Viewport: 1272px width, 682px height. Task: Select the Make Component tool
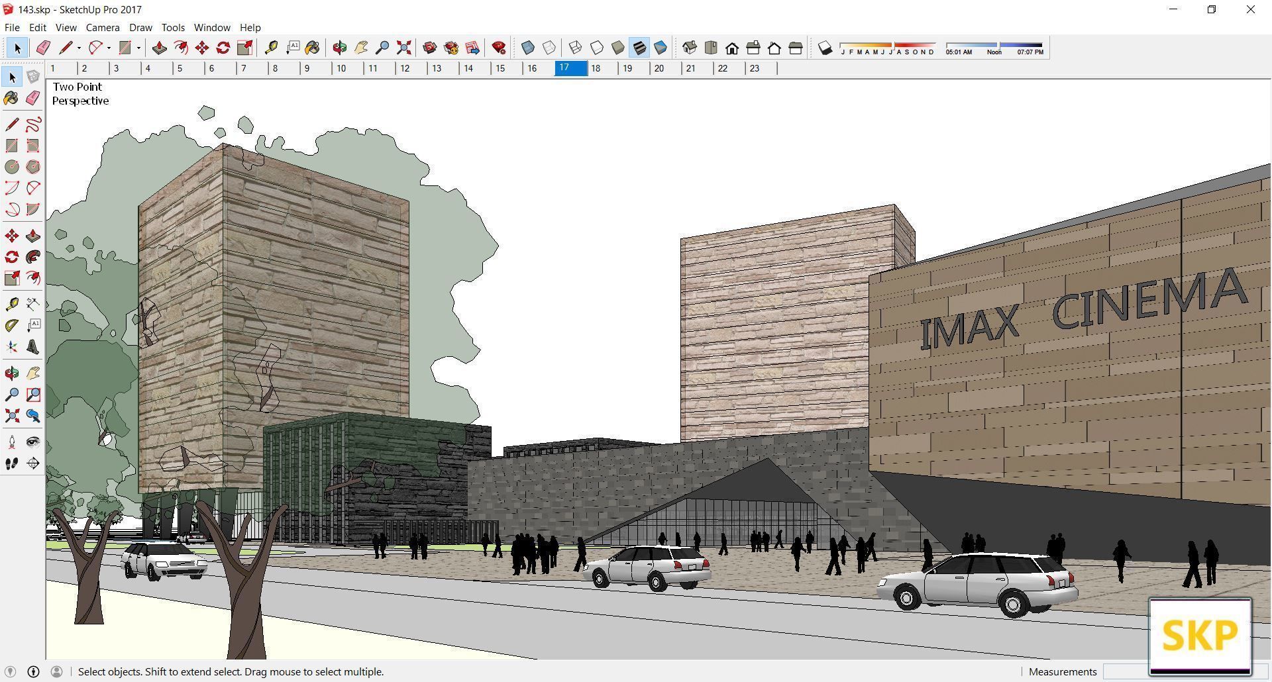(32, 77)
